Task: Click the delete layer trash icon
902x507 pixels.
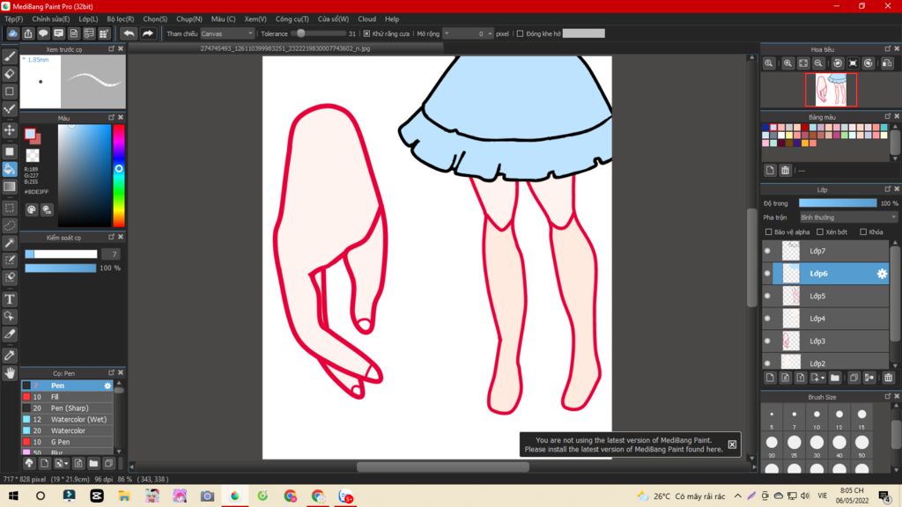Action: pyautogui.click(x=888, y=378)
